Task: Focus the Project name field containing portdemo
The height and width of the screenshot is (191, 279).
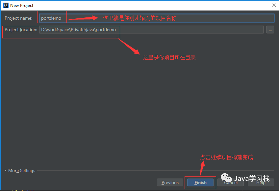Action: (x=157, y=18)
